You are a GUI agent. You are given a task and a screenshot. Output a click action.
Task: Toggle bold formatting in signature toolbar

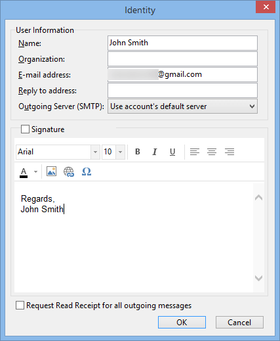point(138,152)
